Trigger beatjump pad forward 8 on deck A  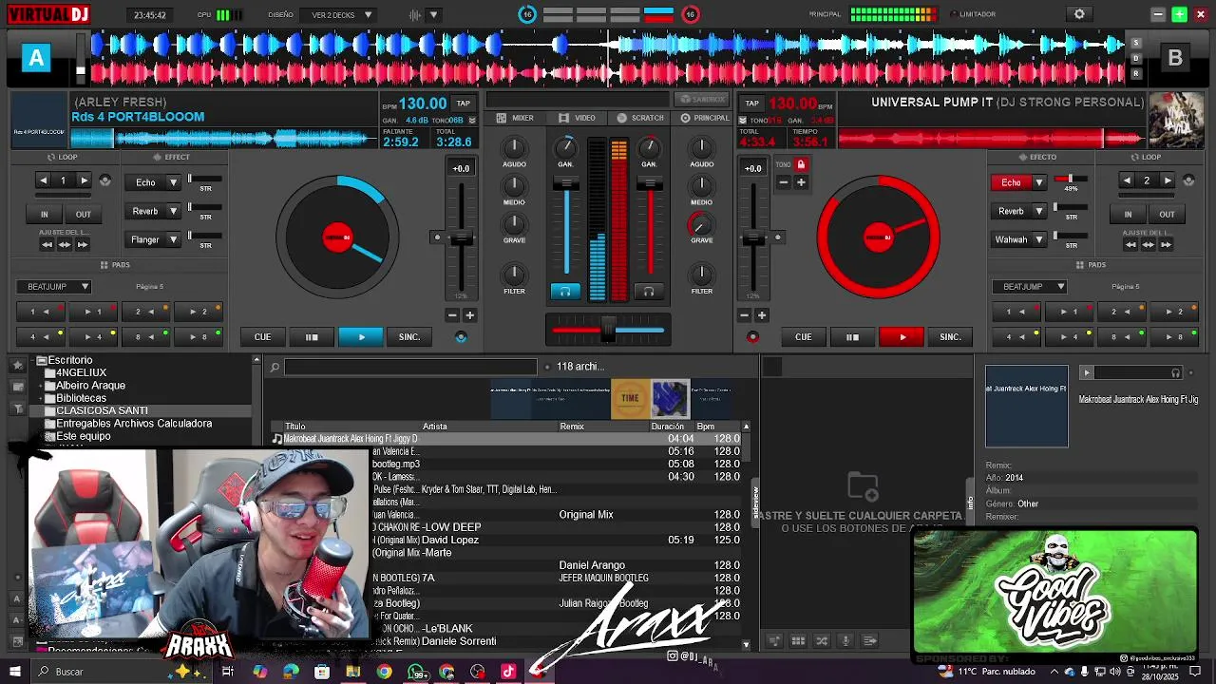199,336
